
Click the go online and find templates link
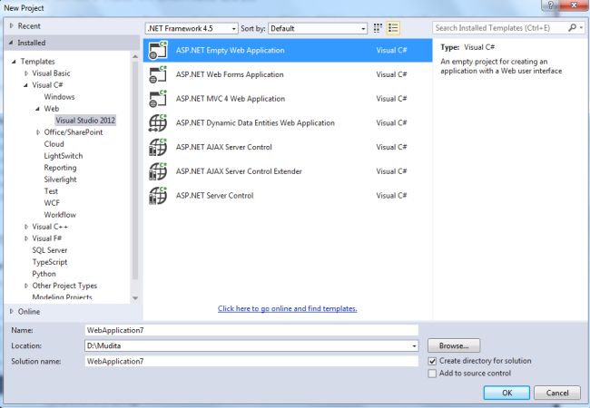pos(288,308)
